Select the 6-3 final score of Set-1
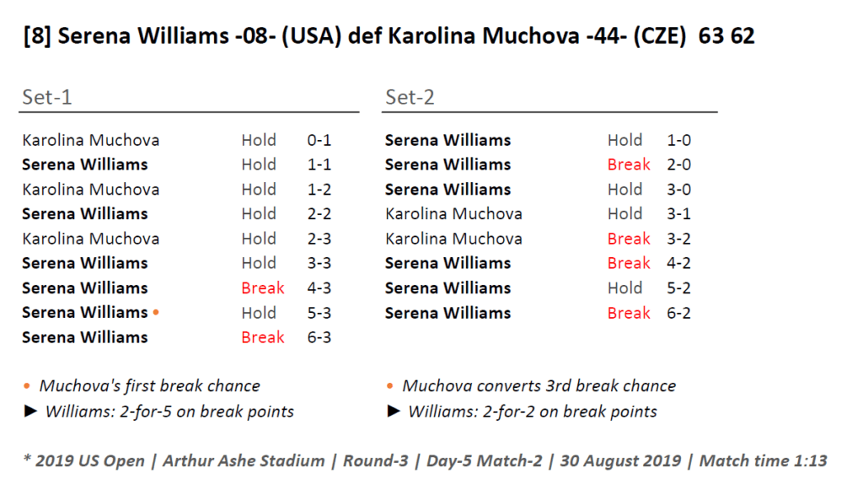Image resolution: width=863 pixels, height=500 pixels. (319, 337)
